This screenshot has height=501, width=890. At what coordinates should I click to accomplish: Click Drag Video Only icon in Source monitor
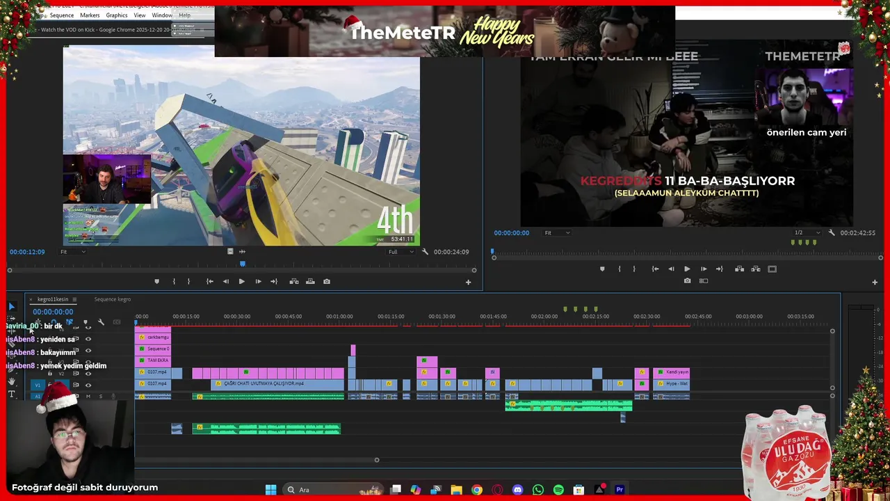[x=230, y=251]
